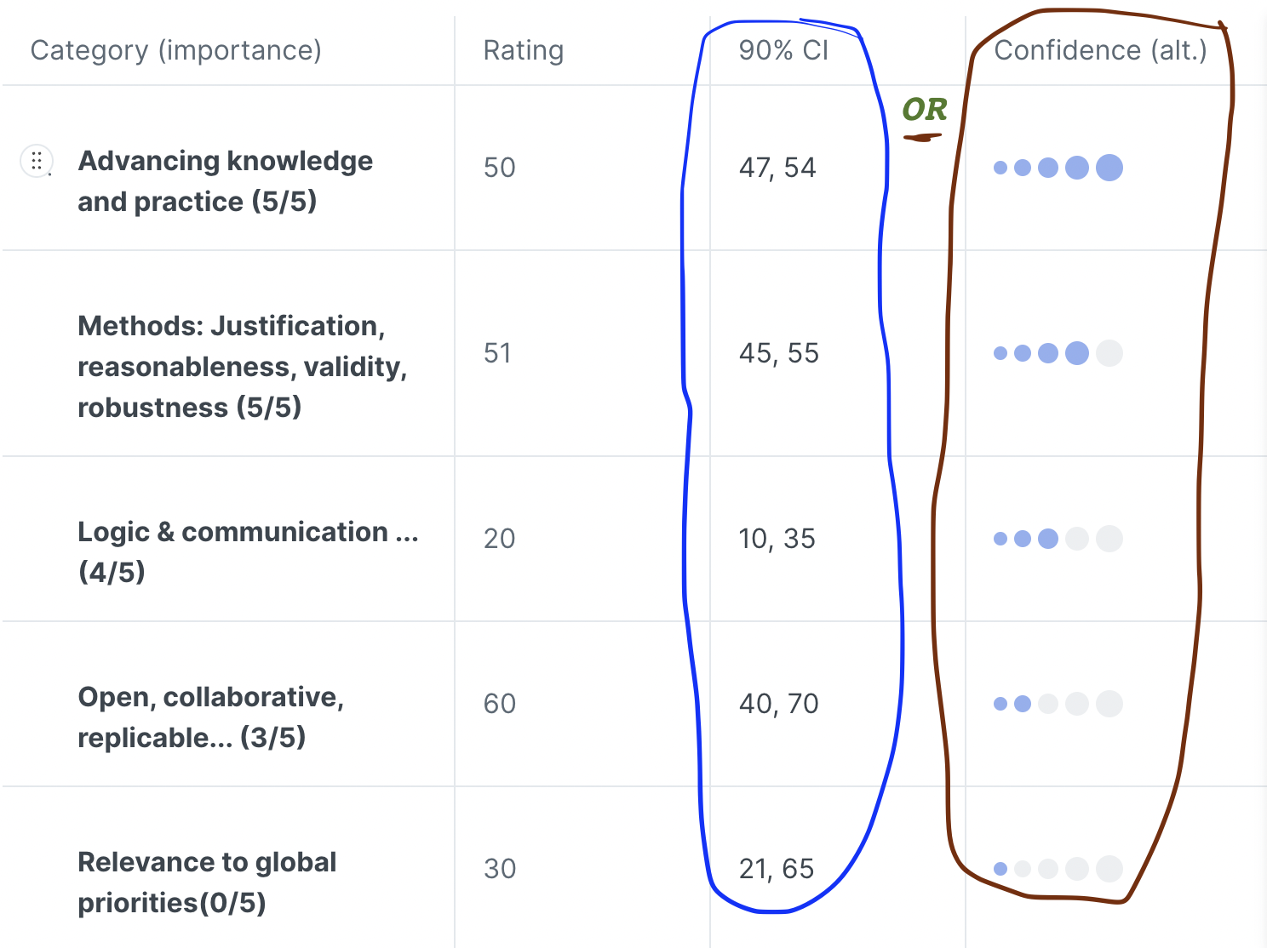Select the Open, collaborative, replicable category
The width and height of the screenshot is (1267, 948).
click(x=210, y=717)
